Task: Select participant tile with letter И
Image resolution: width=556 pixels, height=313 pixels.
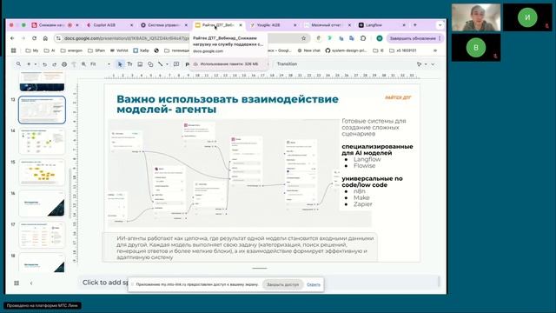Action: click(x=527, y=17)
